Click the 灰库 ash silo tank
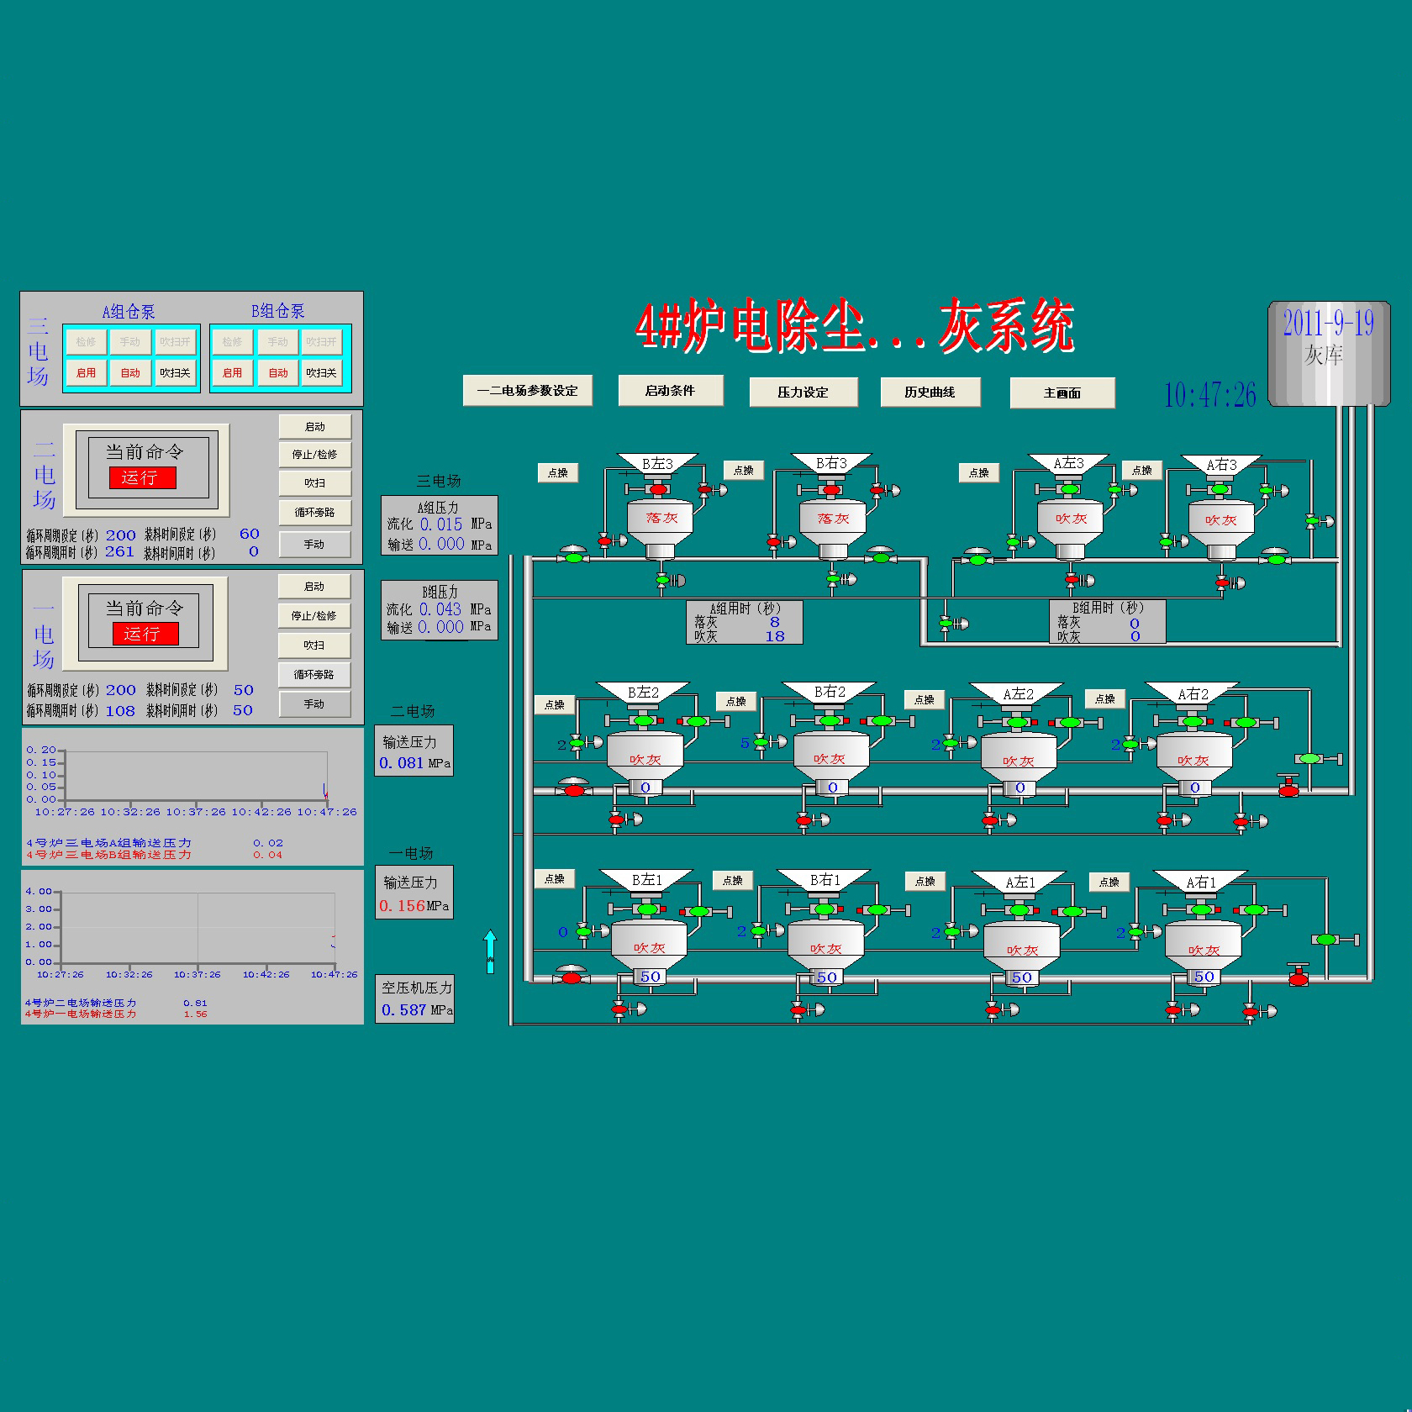Viewport: 1412px width, 1412px height. 1328,355
